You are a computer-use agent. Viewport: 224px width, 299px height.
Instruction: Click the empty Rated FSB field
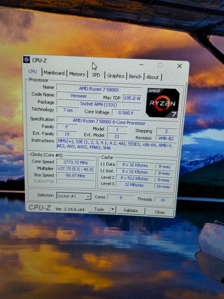tap(76, 182)
